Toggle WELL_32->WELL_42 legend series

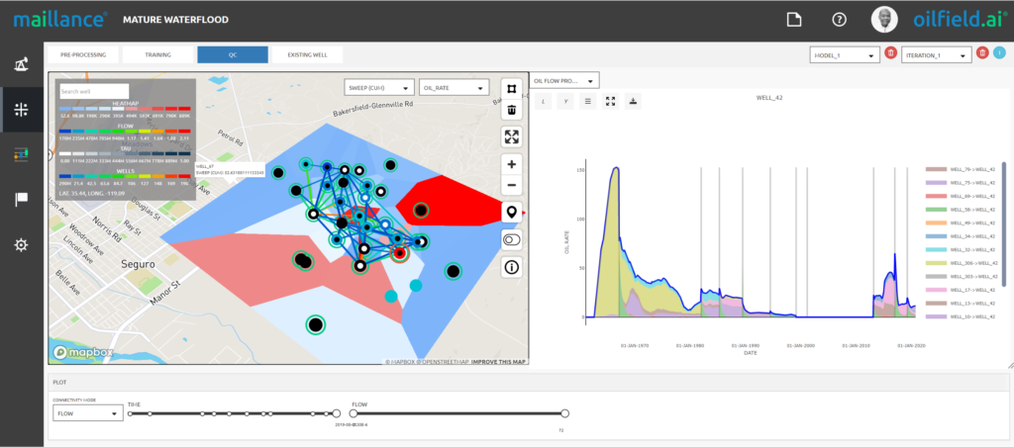[961, 249]
